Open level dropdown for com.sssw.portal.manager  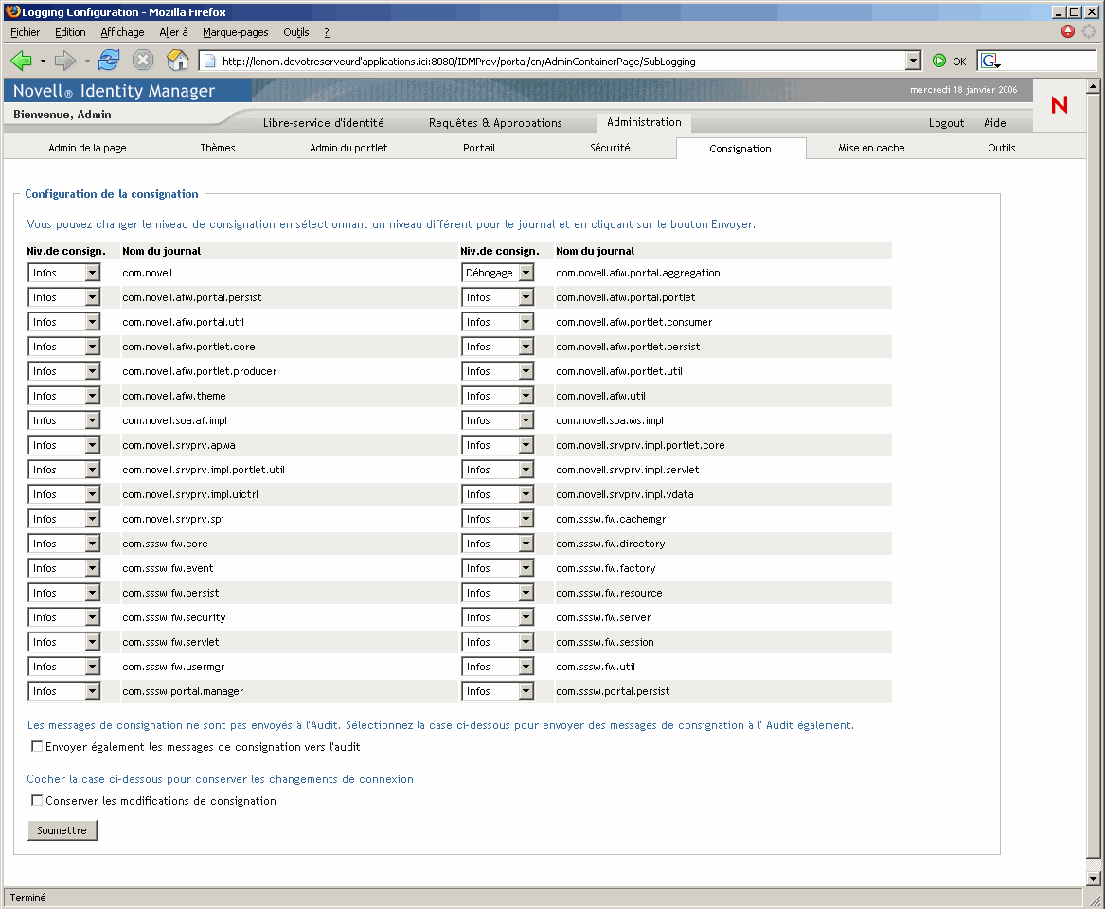pos(64,691)
